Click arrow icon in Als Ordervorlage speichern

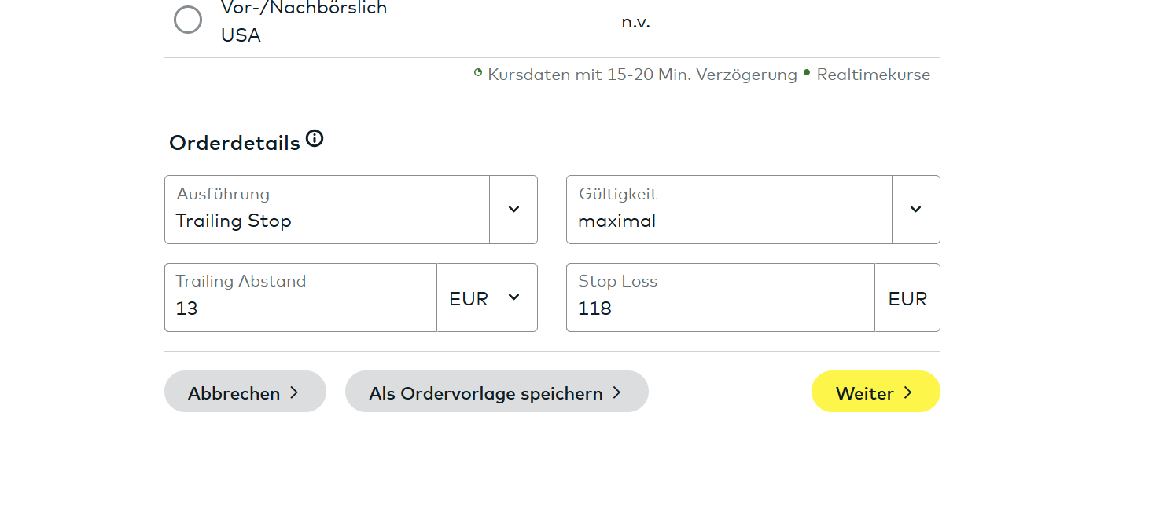[x=617, y=392]
